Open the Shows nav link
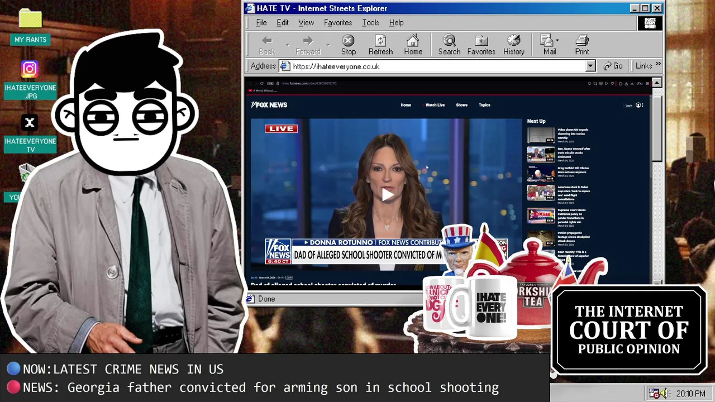715x402 pixels. click(x=461, y=105)
